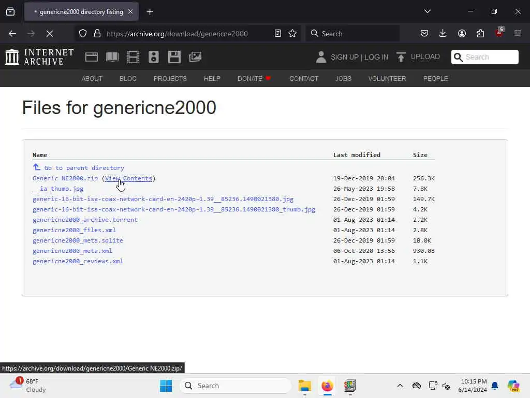Open genericne2000_meta.xml

72,251
